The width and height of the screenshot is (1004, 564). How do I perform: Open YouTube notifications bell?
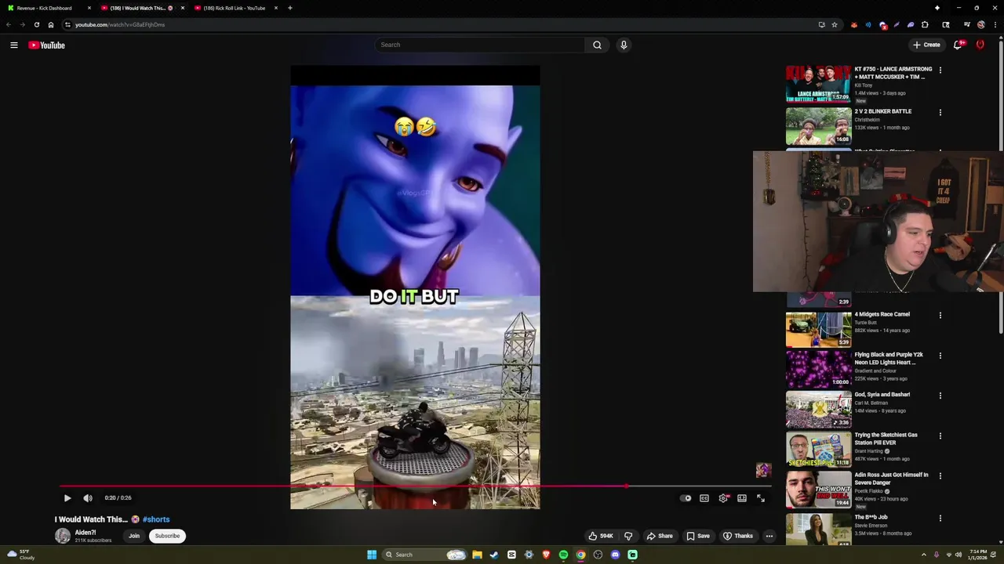[958, 45]
